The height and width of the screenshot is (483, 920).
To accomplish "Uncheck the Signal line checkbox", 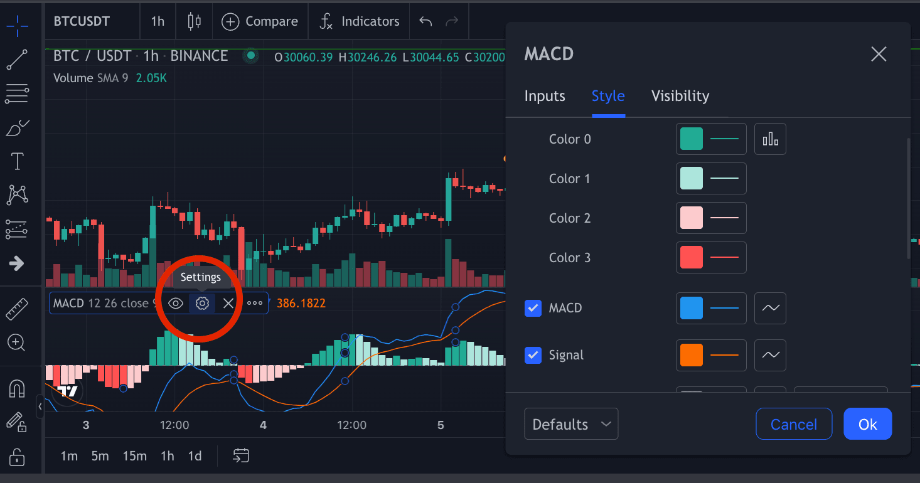I will [533, 355].
